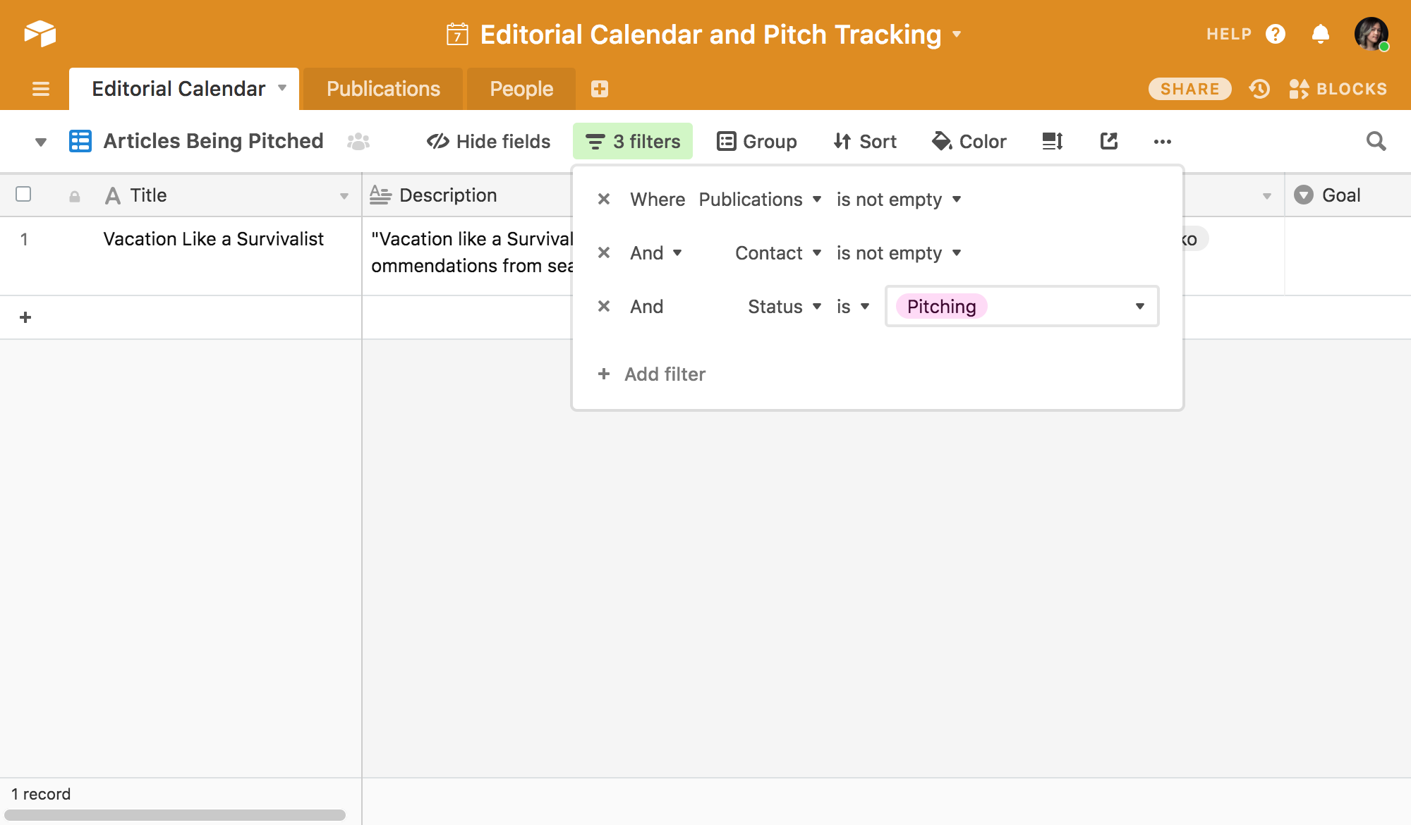Switch to the People tab

[521, 89]
